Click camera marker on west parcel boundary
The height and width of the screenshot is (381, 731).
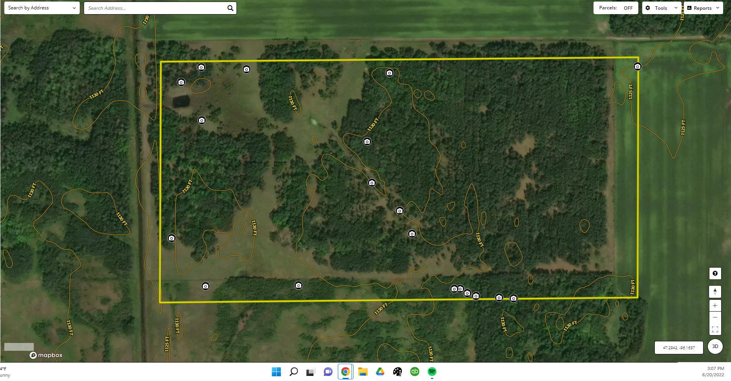(172, 238)
